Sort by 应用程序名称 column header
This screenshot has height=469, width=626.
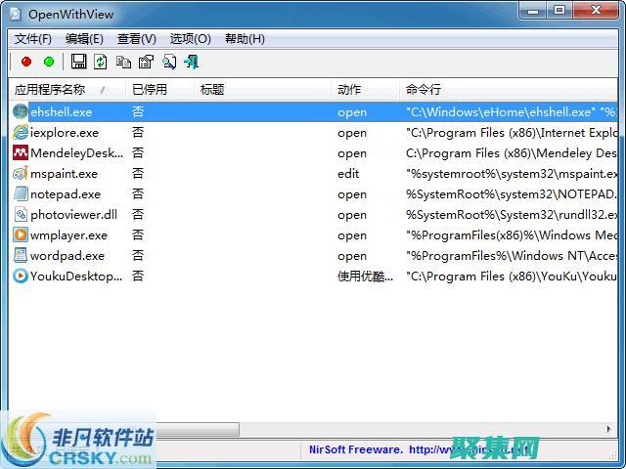coord(59,89)
